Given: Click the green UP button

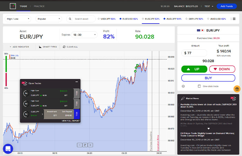Looking at the screenshot, I should pyautogui.click(x=193, y=69).
